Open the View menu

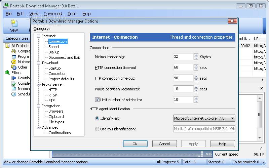(34, 13)
